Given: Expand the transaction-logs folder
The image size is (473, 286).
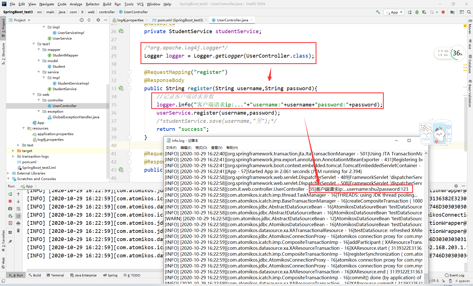Looking at the screenshot, I should pyautogui.click(x=13, y=156).
